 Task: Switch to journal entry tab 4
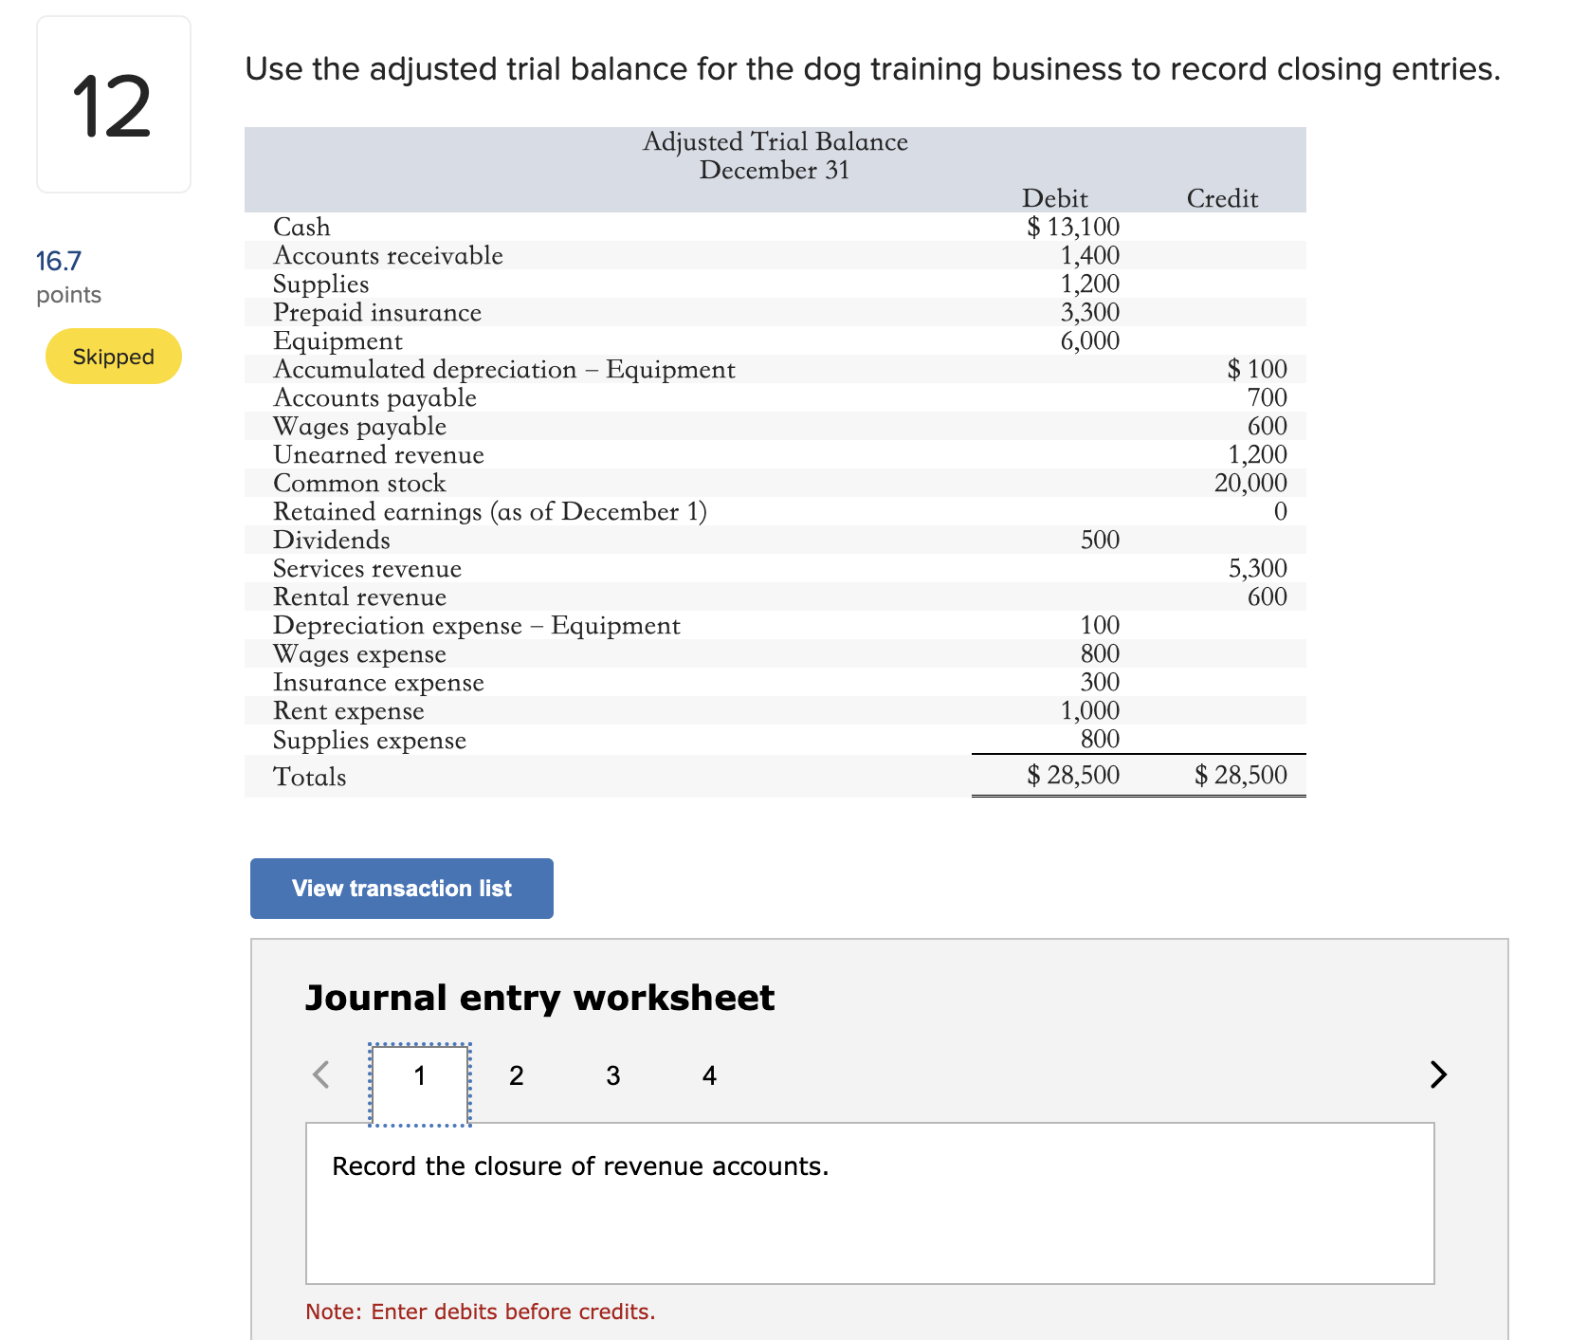tap(709, 1075)
